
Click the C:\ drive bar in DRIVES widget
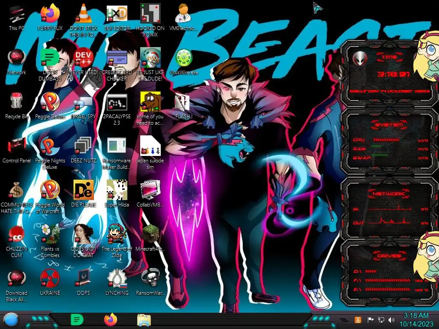371,271
